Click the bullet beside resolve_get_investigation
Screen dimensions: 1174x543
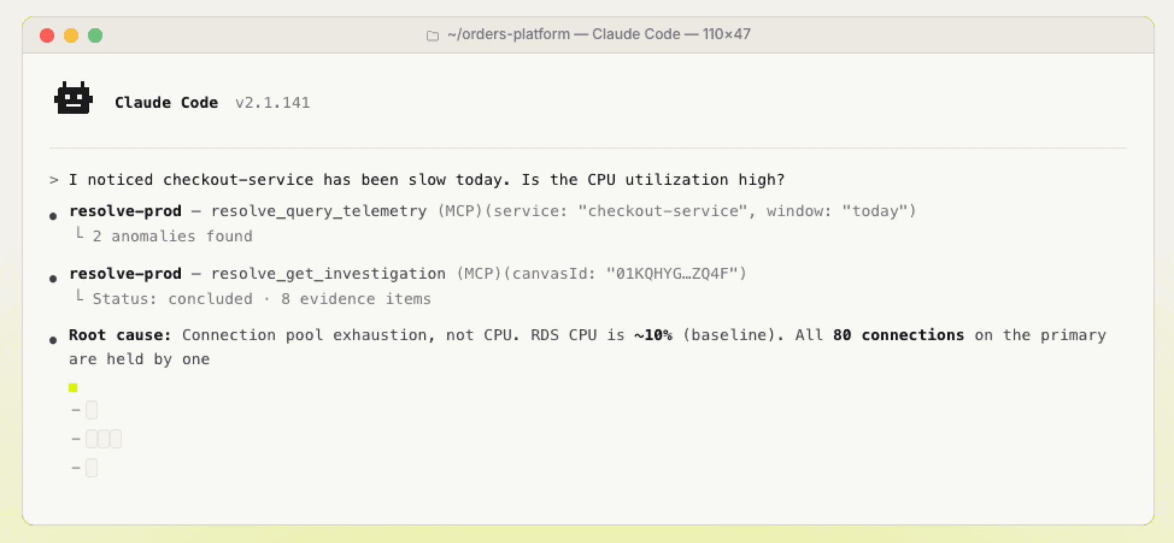click(x=53, y=279)
